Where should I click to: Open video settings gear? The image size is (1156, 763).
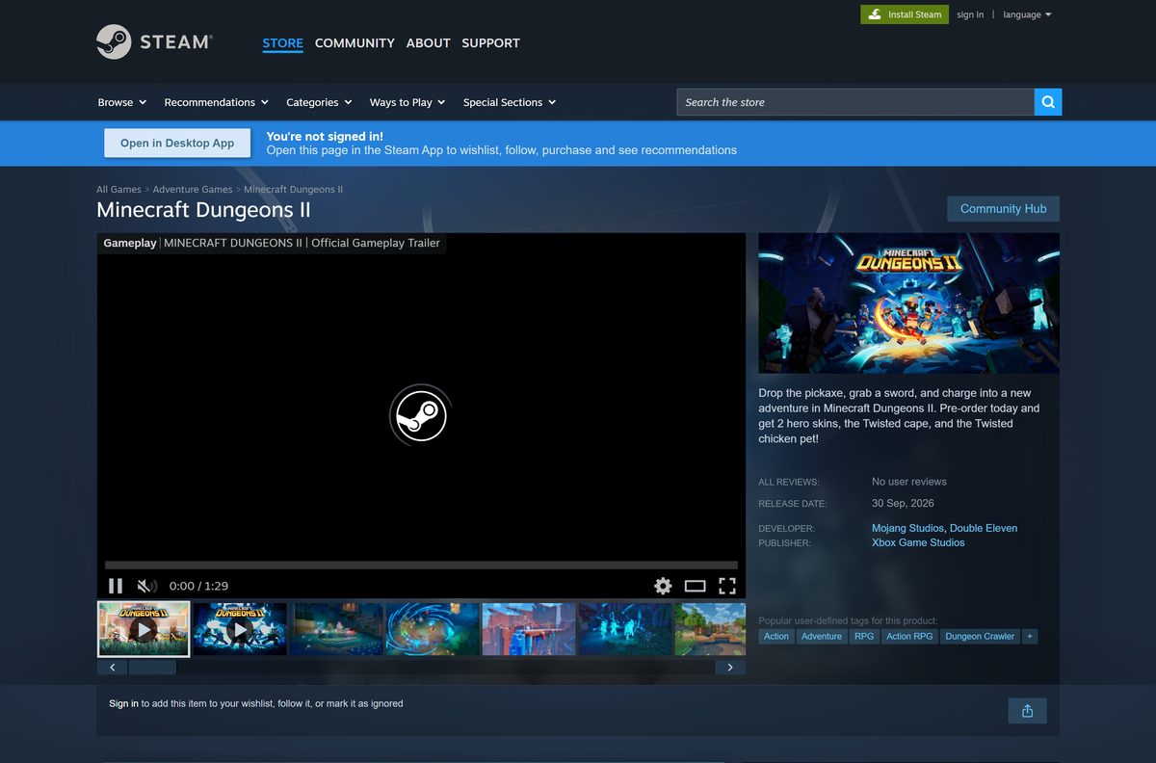[663, 586]
